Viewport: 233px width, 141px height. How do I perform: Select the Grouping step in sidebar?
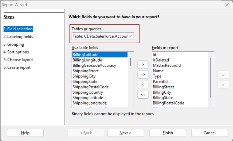pyautogui.click(x=14, y=44)
